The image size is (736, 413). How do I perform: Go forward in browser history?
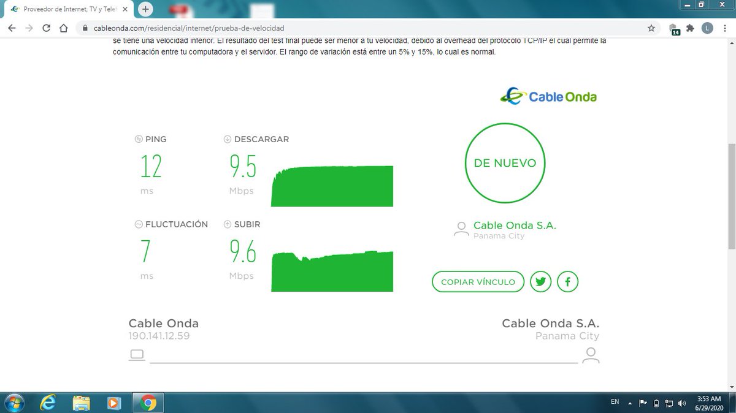[29, 28]
